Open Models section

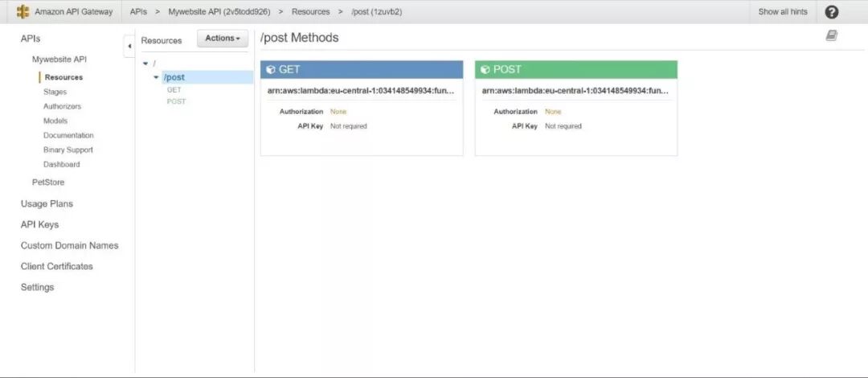55,121
